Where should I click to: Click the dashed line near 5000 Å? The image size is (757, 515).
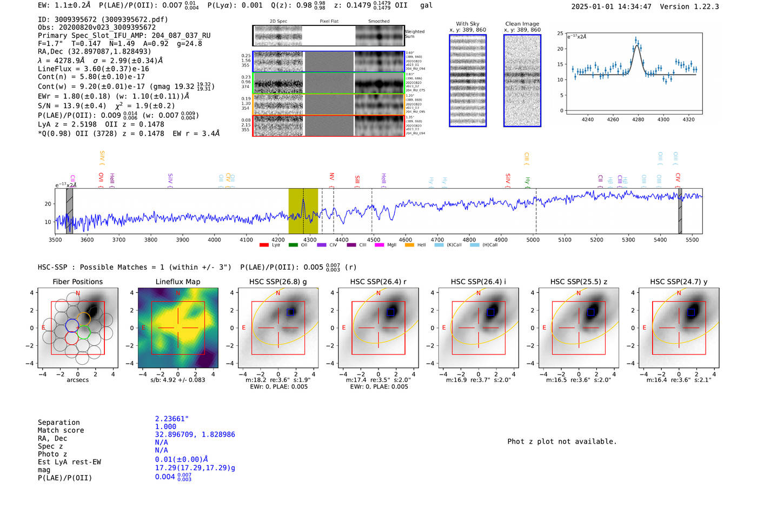[536, 211]
